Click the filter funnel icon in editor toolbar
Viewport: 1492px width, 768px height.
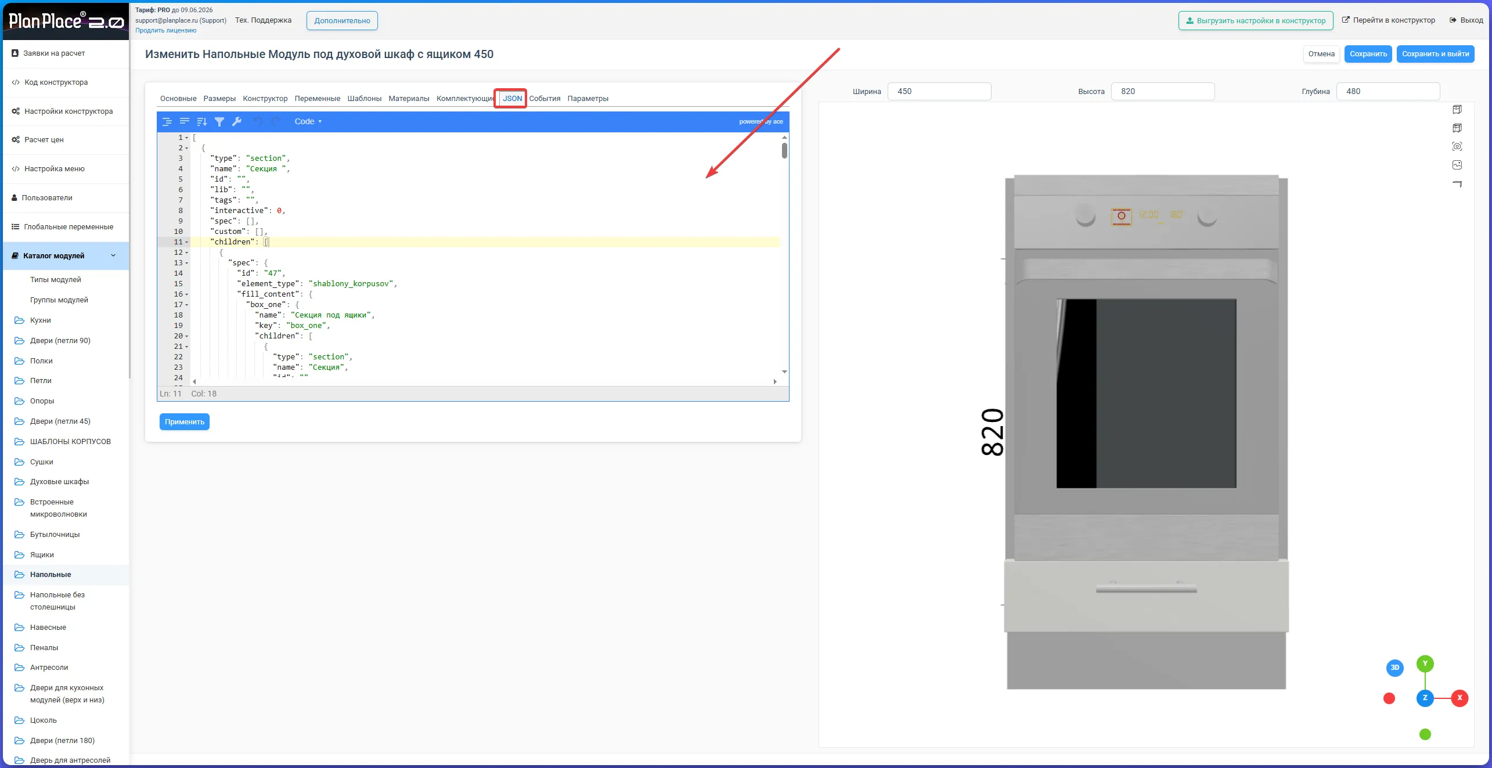pyautogui.click(x=219, y=121)
